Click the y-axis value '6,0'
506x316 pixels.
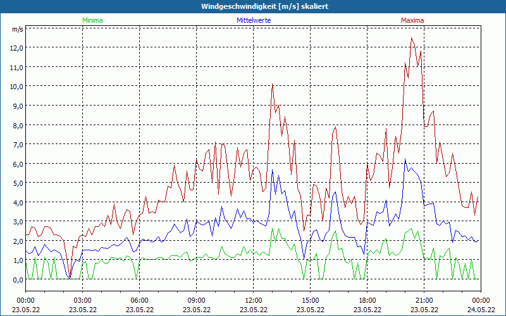pyautogui.click(x=18, y=164)
